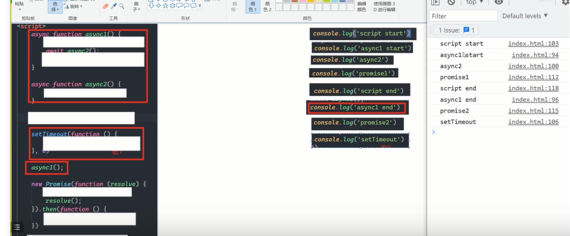Expand the shapes gallery more arrow

[x=199, y=6]
